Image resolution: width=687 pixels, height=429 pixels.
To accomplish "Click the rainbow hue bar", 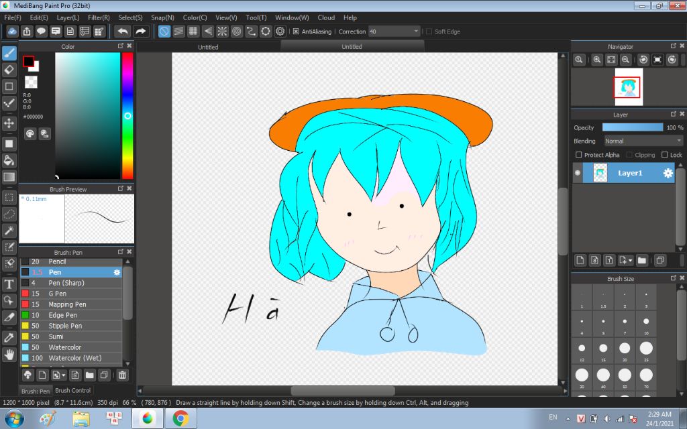I will 127,115.
